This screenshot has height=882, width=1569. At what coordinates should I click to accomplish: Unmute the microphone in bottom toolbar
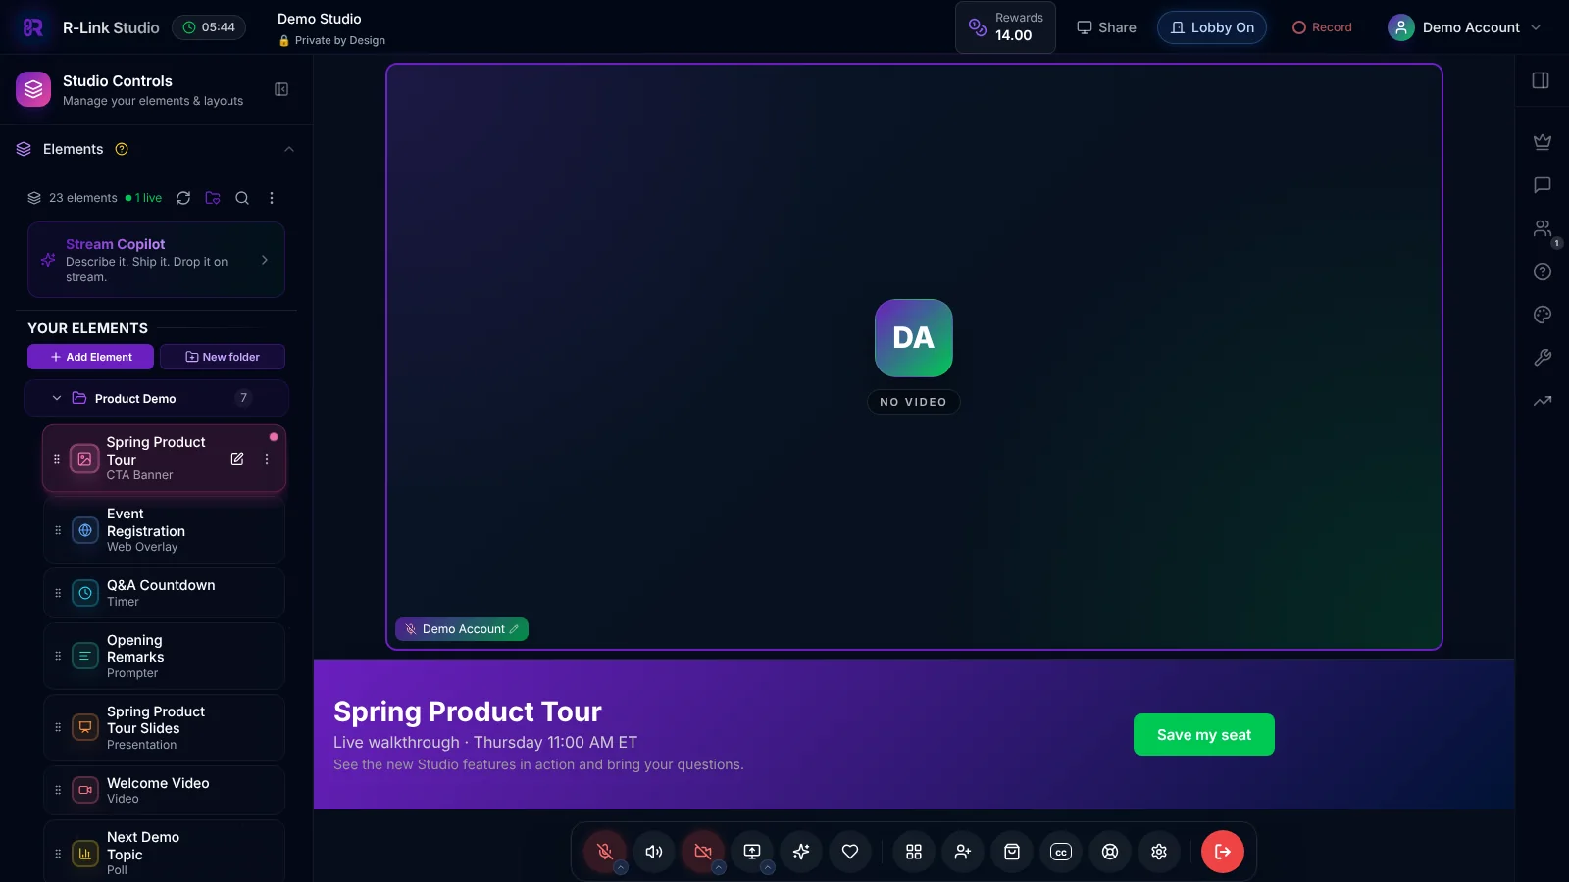tap(605, 852)
